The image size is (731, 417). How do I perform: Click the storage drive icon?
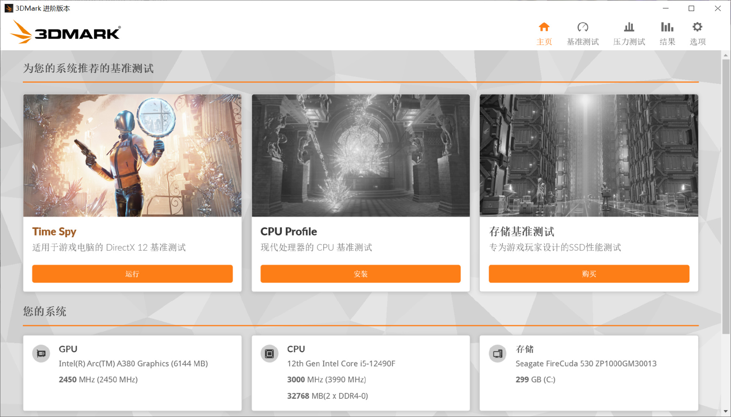point(497,354)
